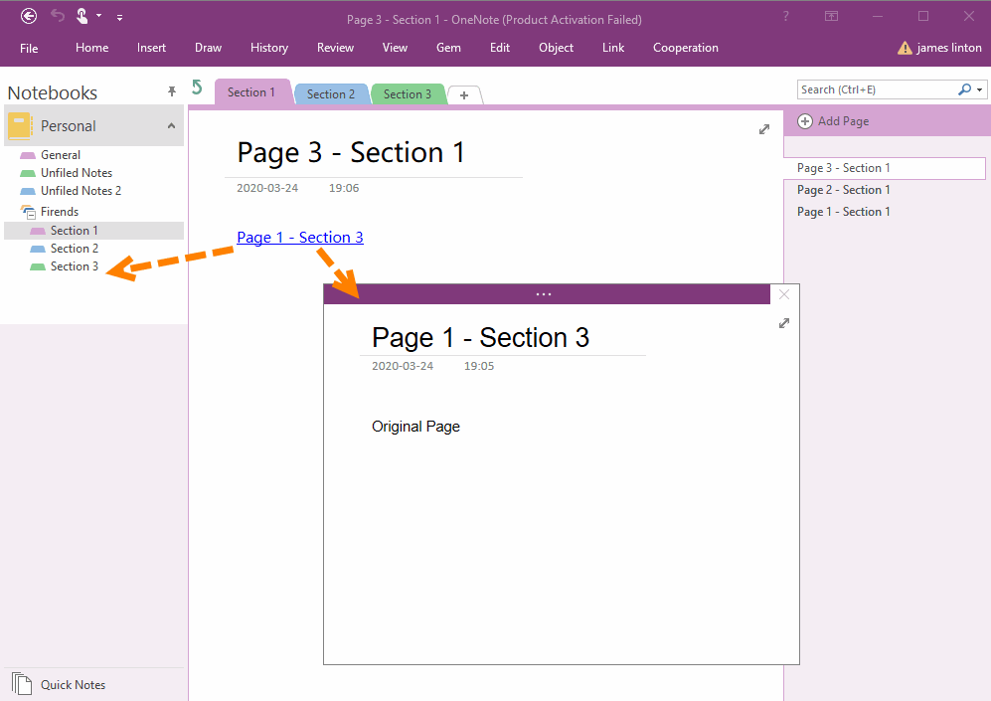Viewport: 991px width, 701px height.
Task: Click the 2020-03-24 date of Page 3
Action: tap(267, 188)
